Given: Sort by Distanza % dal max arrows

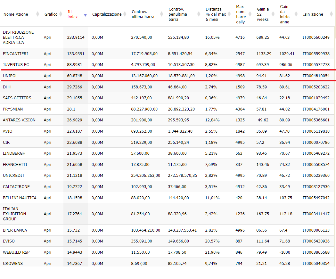Looking at the screenshot, I should pos(229,14).
